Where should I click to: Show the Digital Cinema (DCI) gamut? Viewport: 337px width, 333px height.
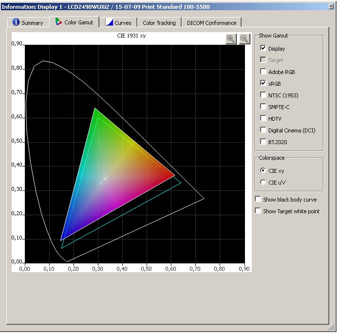tap(263, 130)
